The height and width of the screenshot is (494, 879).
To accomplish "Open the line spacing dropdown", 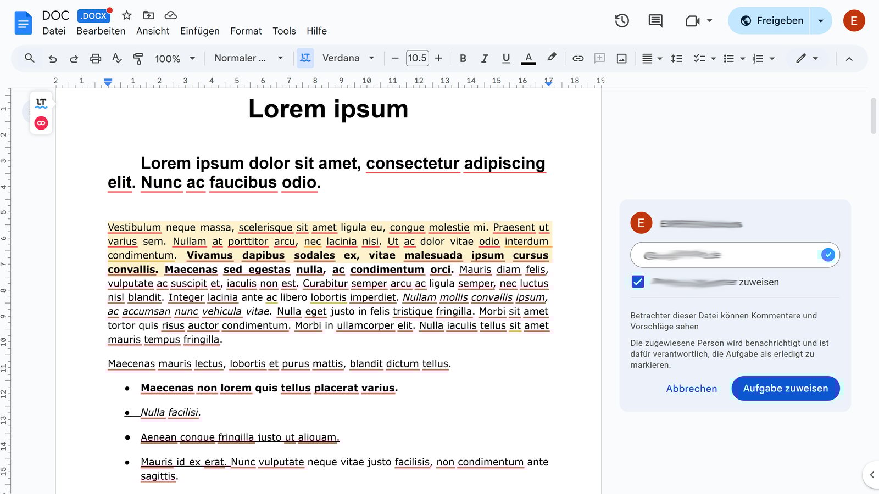I will [677, 58].
